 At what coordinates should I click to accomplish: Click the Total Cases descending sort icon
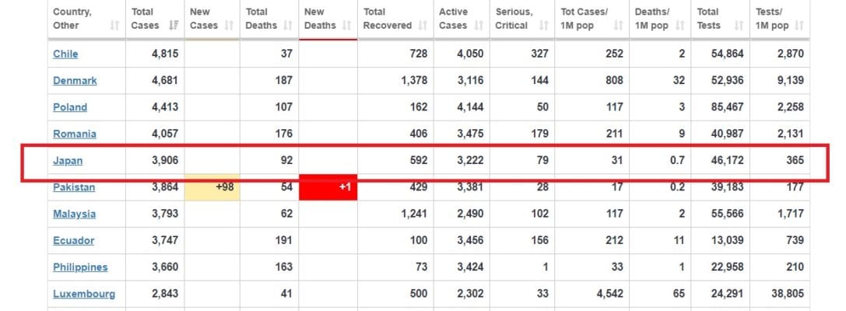(174, 26)
